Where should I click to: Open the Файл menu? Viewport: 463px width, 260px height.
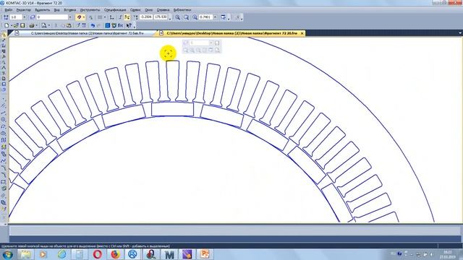tap(9, 10)
